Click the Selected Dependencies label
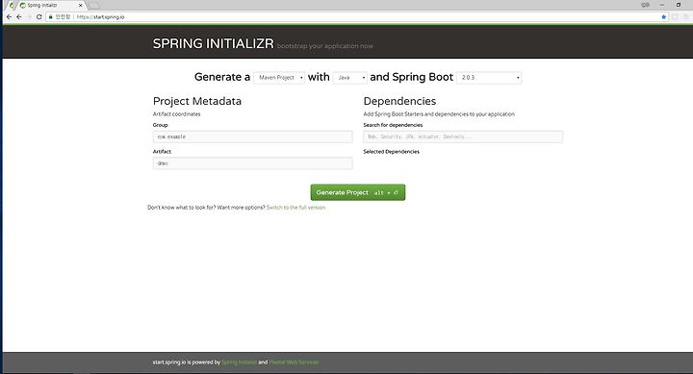 [391, 152]
